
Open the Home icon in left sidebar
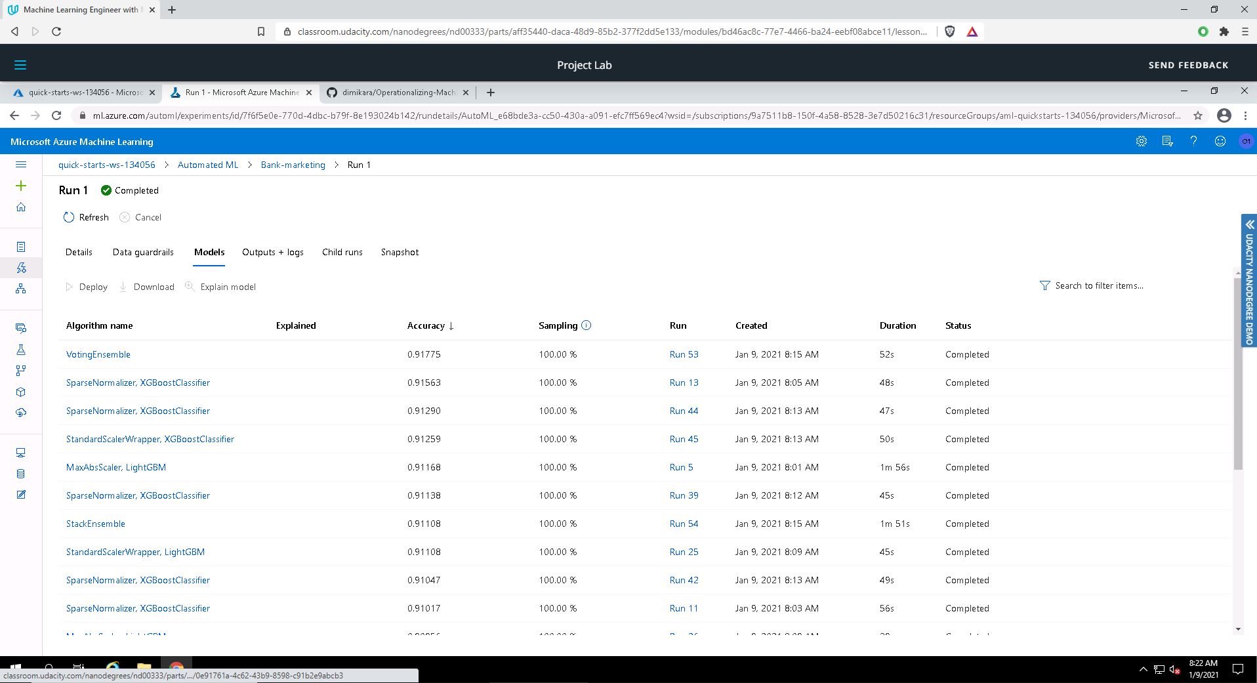pyautogui.click(x=21, y=207)
